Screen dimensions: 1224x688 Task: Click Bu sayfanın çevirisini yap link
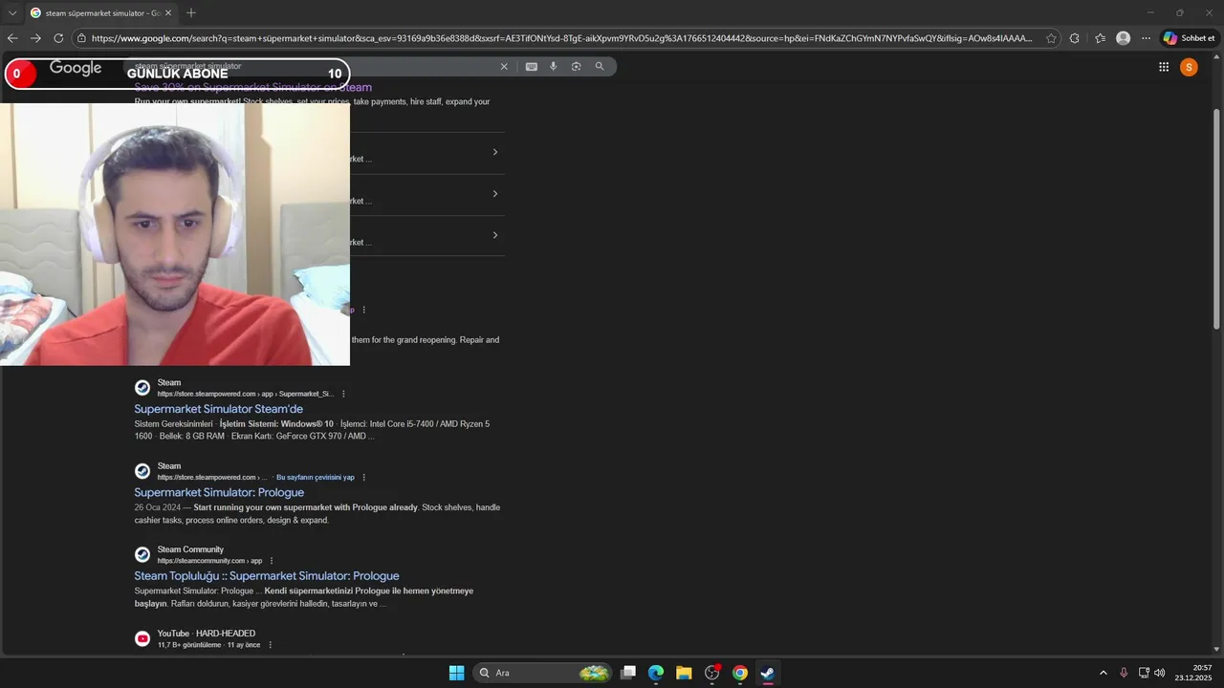[x=316, y=477]
